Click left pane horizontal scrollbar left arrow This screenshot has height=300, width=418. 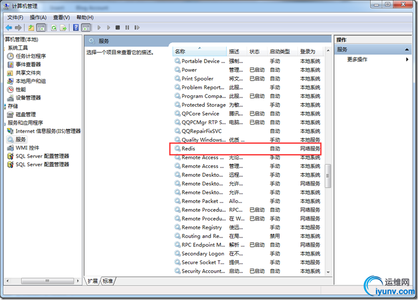click(x=7, y=281)
